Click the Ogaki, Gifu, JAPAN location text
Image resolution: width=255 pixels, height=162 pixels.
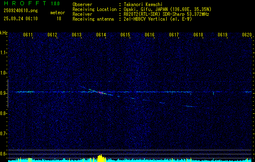point(167,9)
